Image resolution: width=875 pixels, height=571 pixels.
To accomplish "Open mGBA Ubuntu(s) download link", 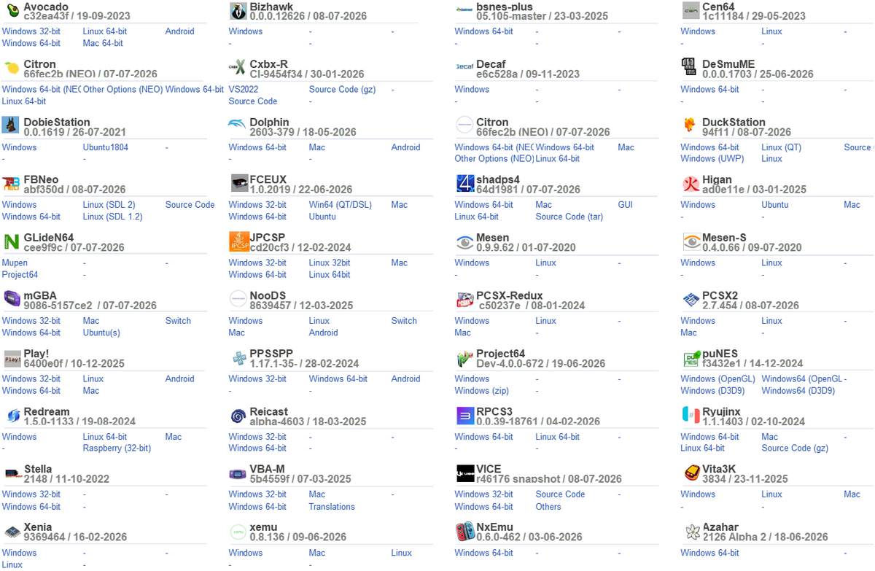I will click(101, 333).
